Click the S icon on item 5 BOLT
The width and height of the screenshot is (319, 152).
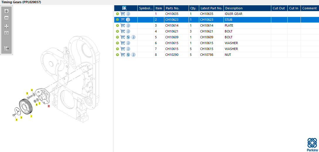click(128, 37)
